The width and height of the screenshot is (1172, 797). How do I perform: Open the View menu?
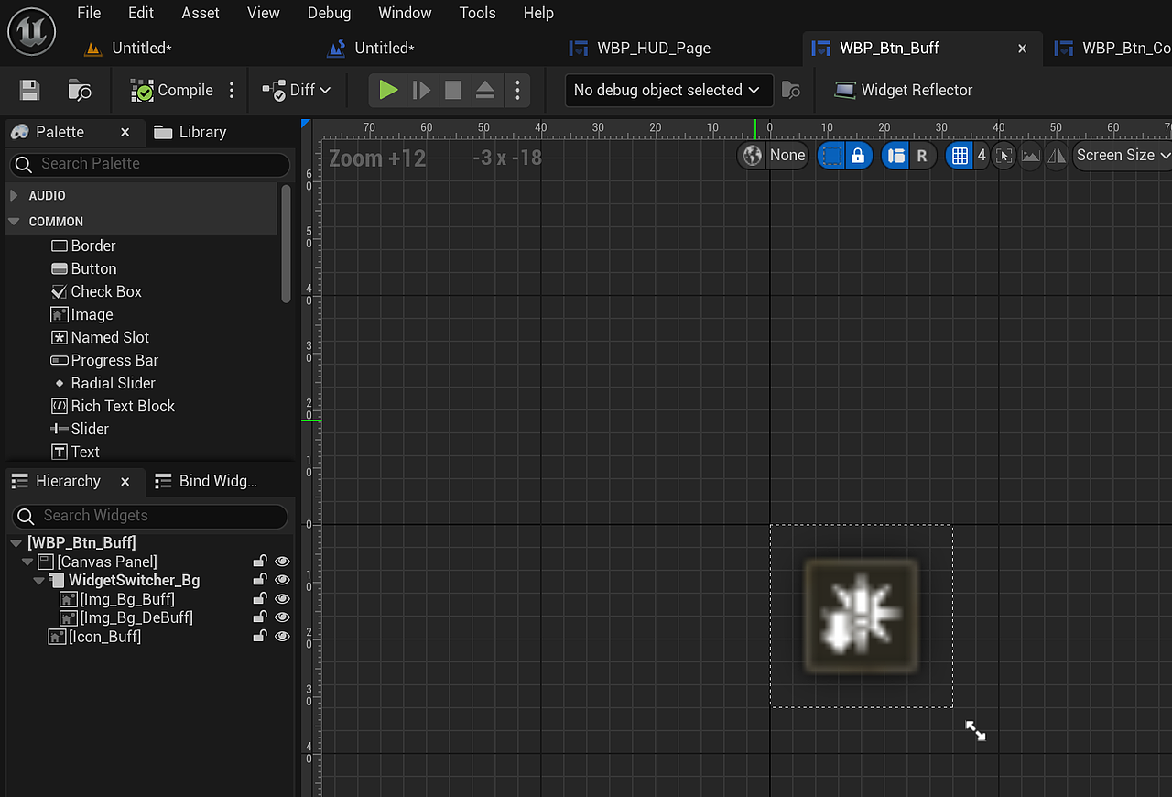click(x=264, y=13)
